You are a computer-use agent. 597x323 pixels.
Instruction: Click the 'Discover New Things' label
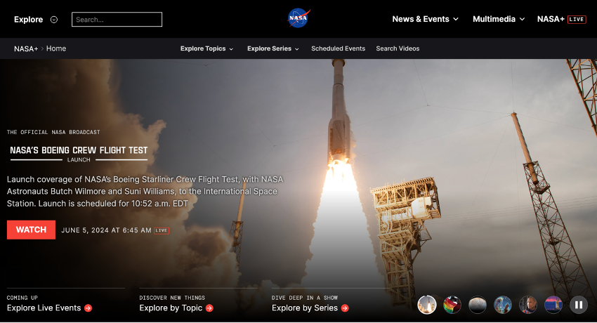pos(172,298)
